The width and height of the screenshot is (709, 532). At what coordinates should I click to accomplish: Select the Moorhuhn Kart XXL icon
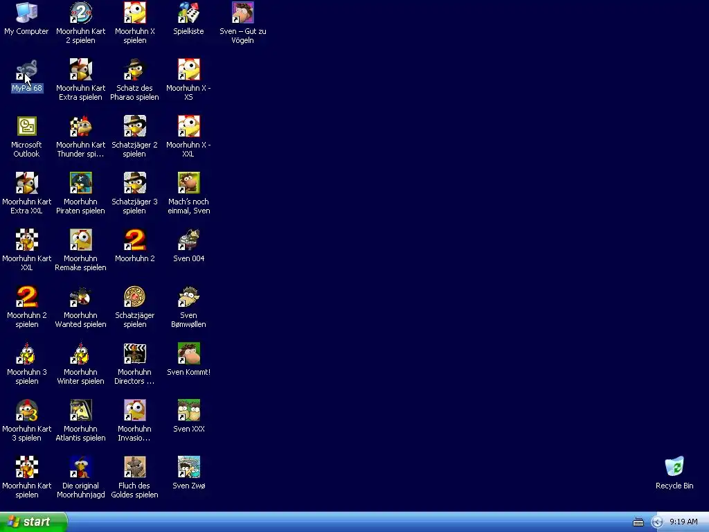tap(27, 240)
